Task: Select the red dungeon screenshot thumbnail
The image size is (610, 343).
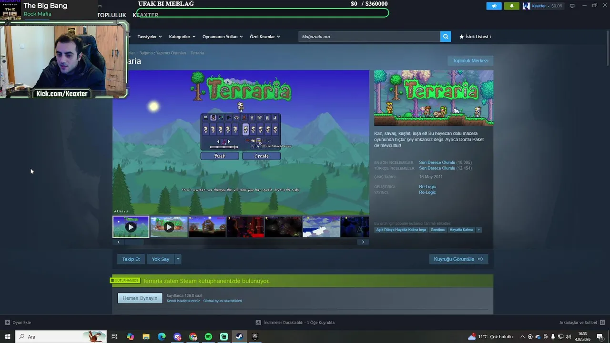Action: [245, 227]
